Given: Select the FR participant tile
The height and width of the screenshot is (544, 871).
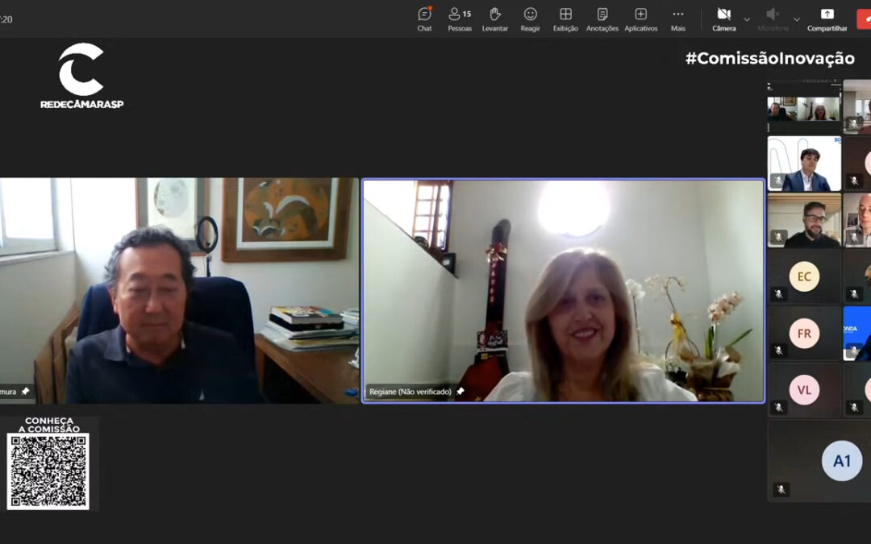Looking at the screenshot, I should [x=804, y=333].
